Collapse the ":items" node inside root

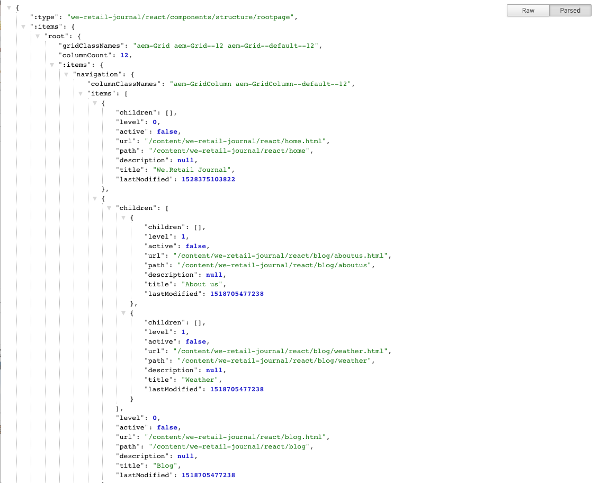(52, 65)
